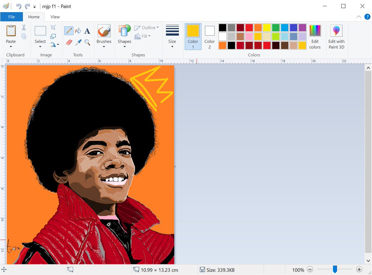This screenshot has width=372, height=275.
Task: Click the 10.99 × 13.23 cm dimensions readout
Action: (x=159, y=270)
